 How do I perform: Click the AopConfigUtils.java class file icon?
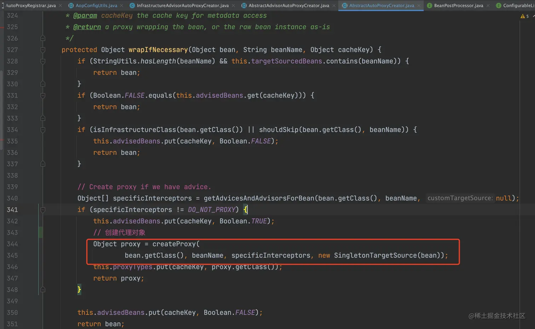[71, 5]
